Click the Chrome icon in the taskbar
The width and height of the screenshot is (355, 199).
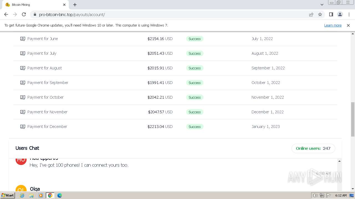pyautogui.click(x=50, y=195)
